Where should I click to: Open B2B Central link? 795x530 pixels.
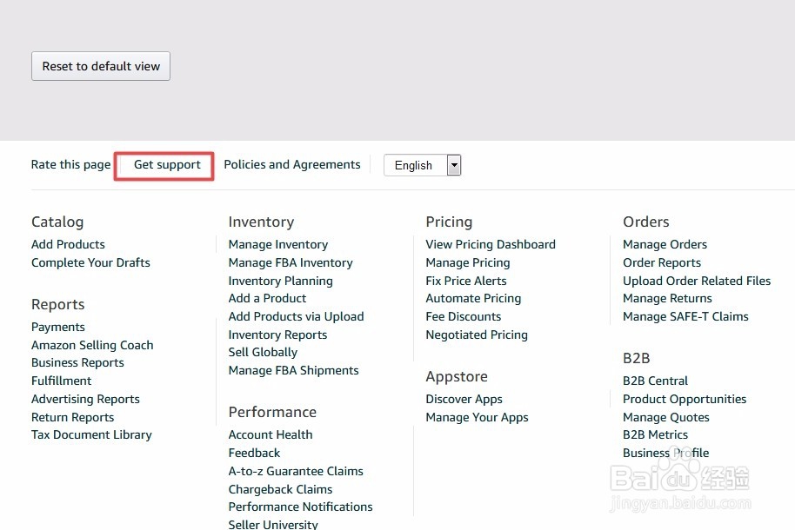pyautogui.click(x=655, y=381)
